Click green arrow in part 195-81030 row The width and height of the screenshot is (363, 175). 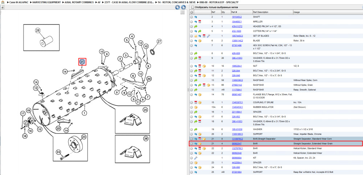(x=196, y=129)
